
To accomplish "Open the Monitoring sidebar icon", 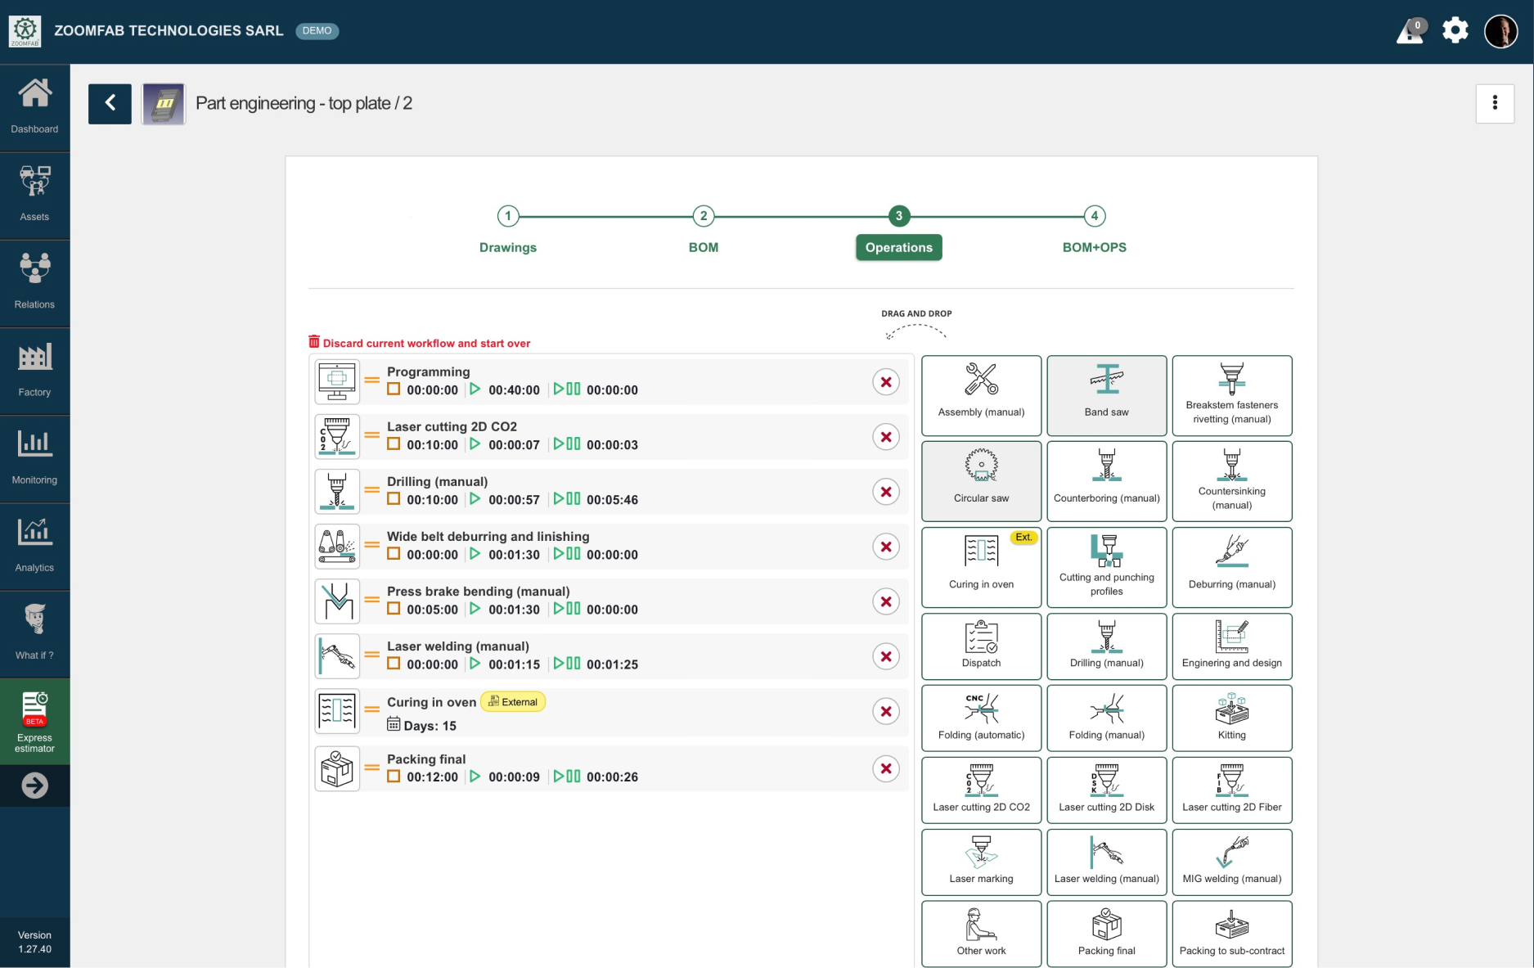I will coord(34,457).
